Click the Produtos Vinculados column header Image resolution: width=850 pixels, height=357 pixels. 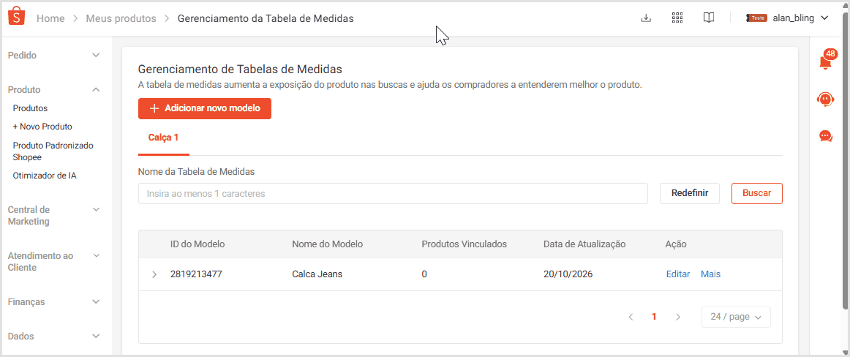[x=464, y=244]
